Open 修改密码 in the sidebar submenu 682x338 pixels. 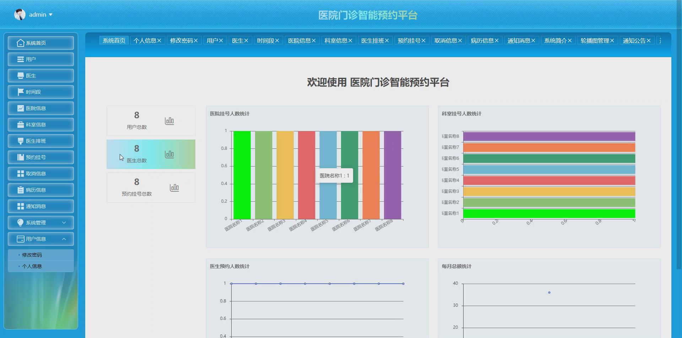pos(41,255)
